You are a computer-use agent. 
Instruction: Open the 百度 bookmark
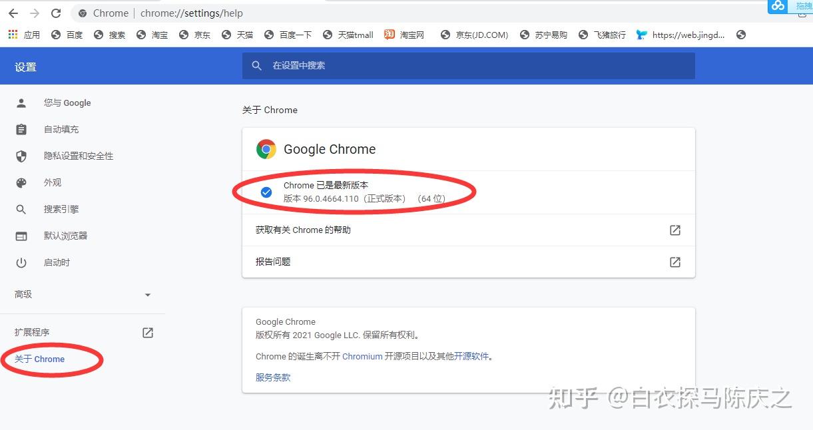click(x=67, y=35)
